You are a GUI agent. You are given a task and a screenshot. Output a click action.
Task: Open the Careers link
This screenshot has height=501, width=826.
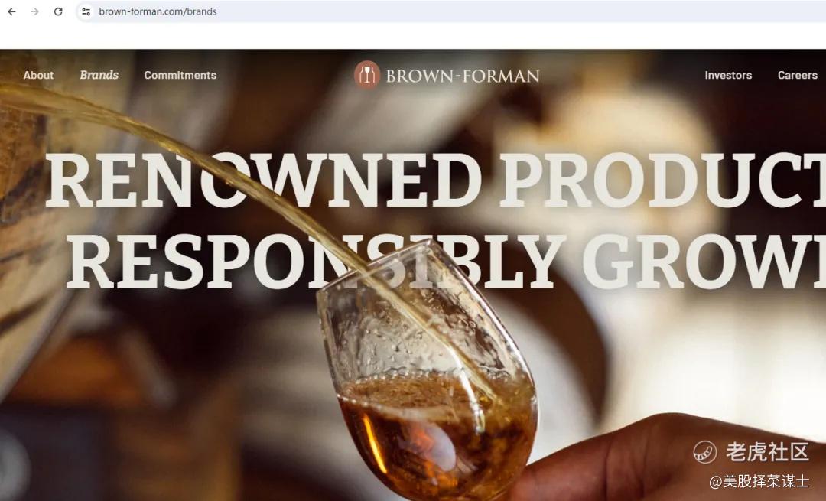pos(798,75)
